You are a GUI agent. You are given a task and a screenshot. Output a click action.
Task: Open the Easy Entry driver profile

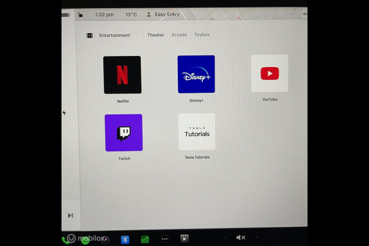pos(167,14)
